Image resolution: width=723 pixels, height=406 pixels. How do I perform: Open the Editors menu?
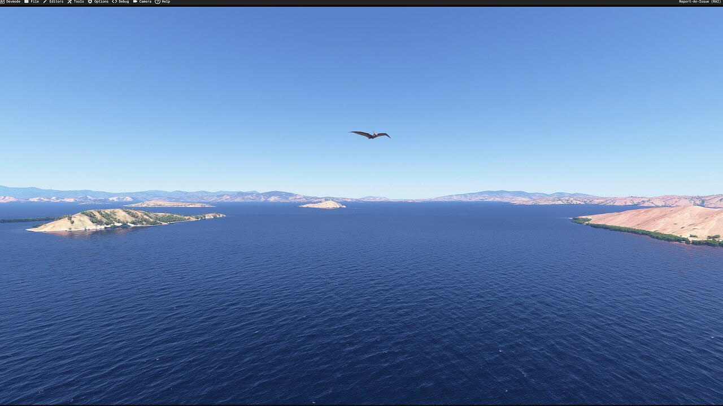pyautogui.click(x=56, y=2)
